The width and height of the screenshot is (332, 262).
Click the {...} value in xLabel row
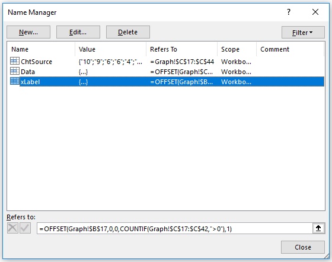click(83, 82)
